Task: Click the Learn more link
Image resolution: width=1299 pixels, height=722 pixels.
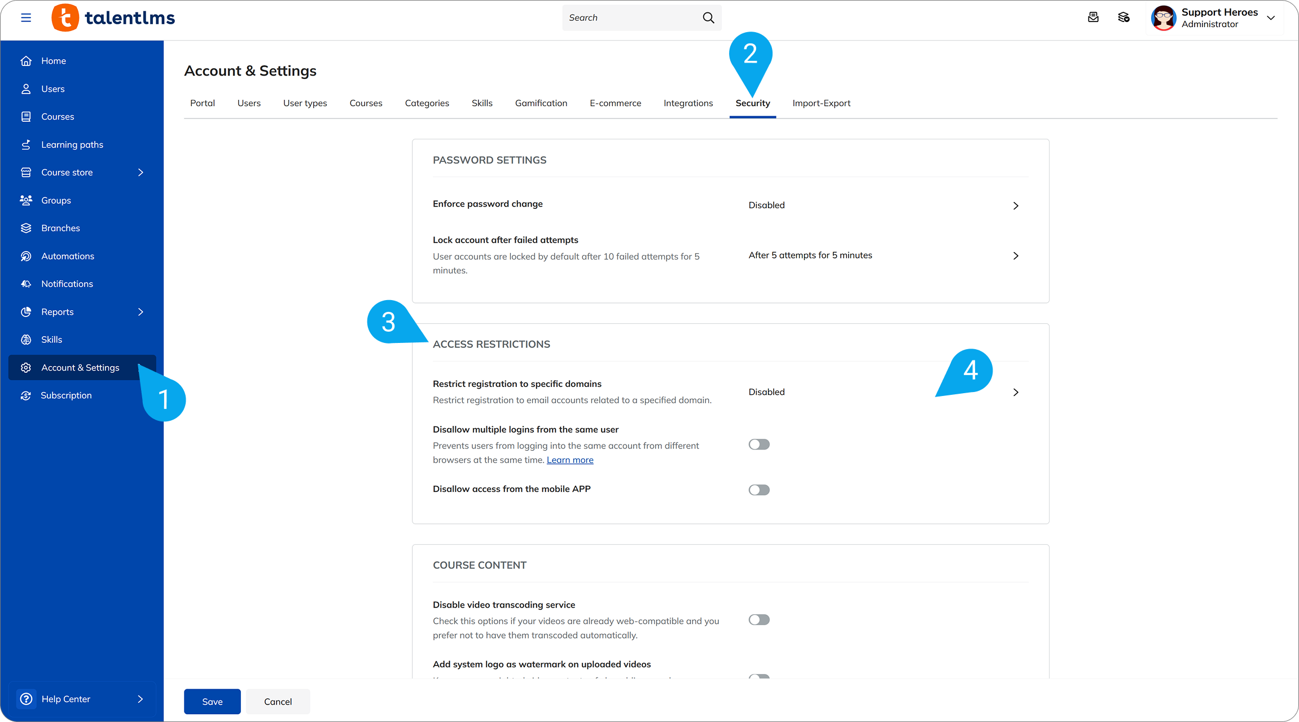Action: 569,460
